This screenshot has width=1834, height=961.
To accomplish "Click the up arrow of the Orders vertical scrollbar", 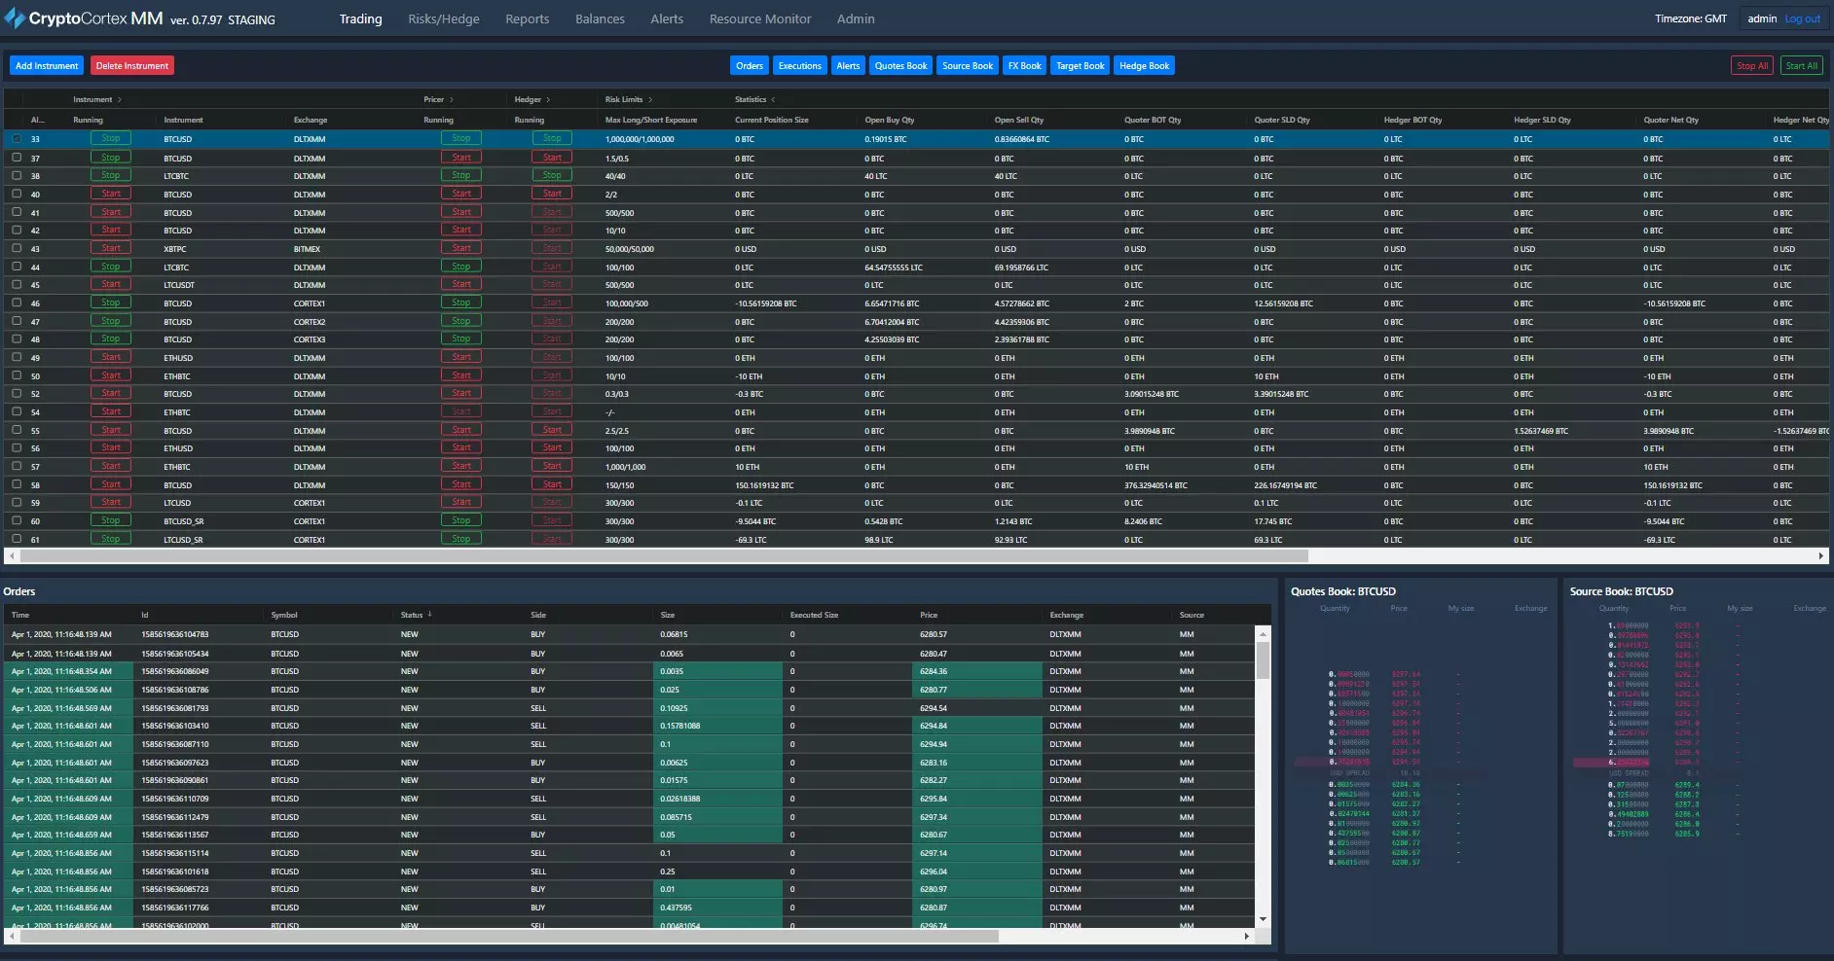I will coord(1263,634).
